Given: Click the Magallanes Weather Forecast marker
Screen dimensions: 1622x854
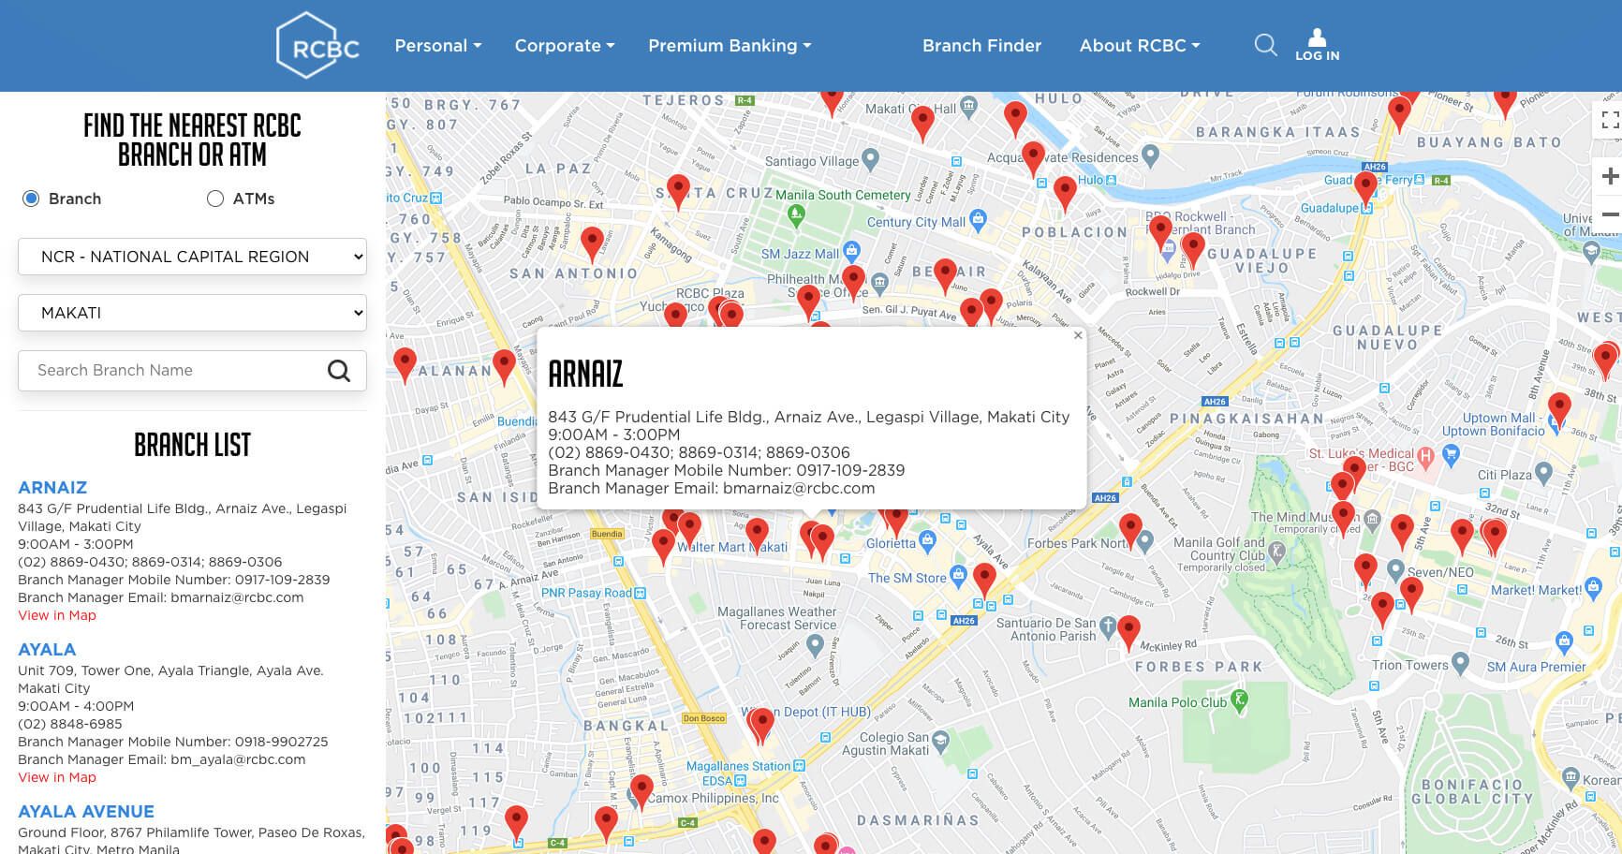Looking at the screenshot, I should pos(815,644).
